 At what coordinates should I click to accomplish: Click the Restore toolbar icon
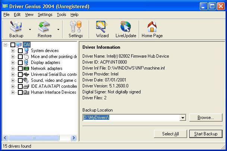pyautogui.click(x=44, y=26)
